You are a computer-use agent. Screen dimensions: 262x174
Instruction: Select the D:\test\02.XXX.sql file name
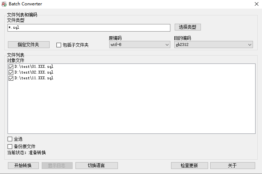(34, 72)
